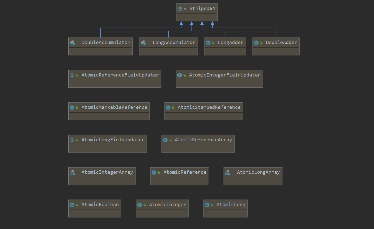Click the class icon of AtomicStampedReference
The image size is (374, 229).
[168, 108]
